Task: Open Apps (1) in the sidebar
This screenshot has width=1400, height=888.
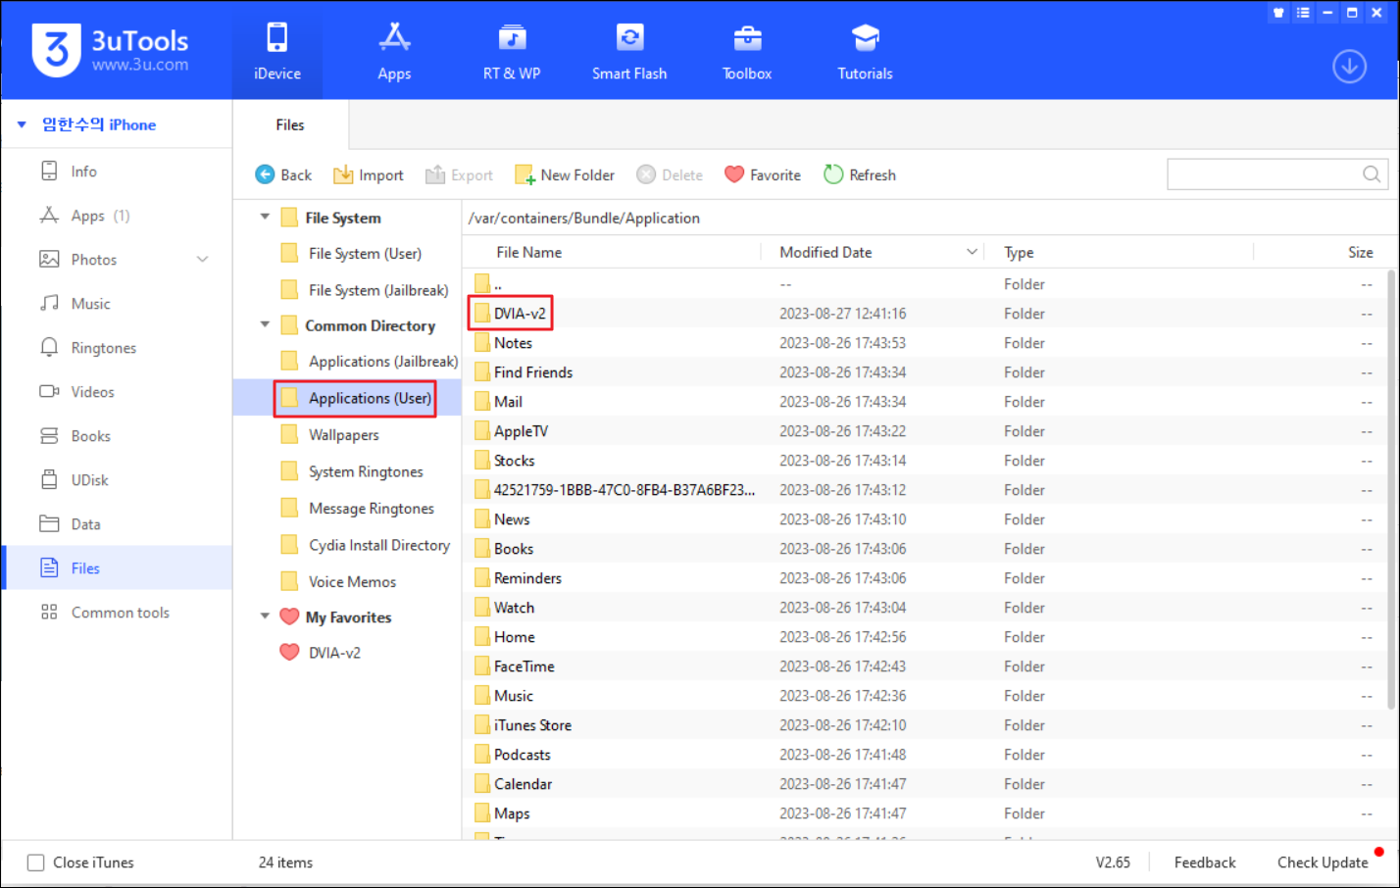Action: (x=117, y=215)
